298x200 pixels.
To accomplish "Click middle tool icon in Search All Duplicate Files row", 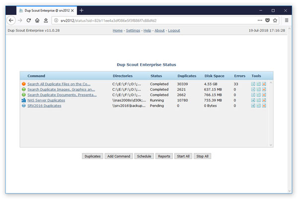I will point(258,84).
